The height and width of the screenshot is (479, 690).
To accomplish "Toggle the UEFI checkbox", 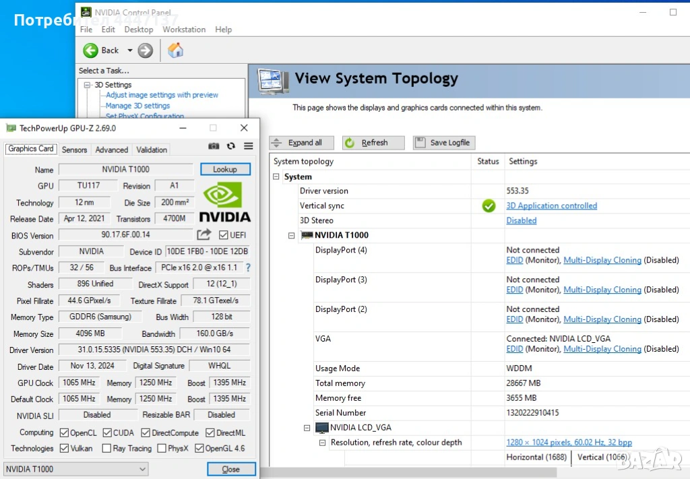I will pos(224,235).
